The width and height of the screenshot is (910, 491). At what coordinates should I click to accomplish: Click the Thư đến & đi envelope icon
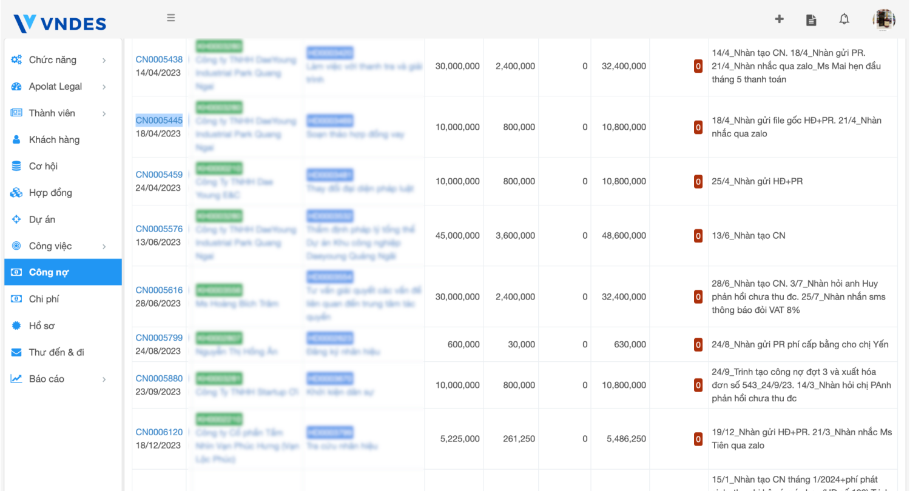[x=16, y=352]
